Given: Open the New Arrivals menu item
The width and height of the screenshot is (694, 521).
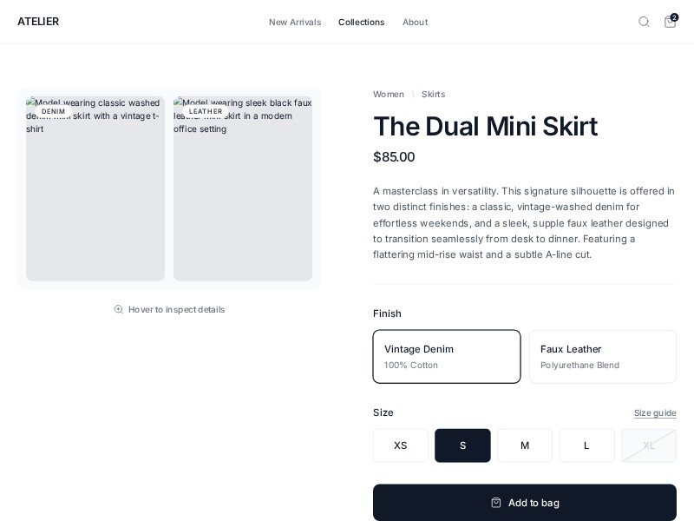Looking at the screenshot, I should [x=295, y=22].
